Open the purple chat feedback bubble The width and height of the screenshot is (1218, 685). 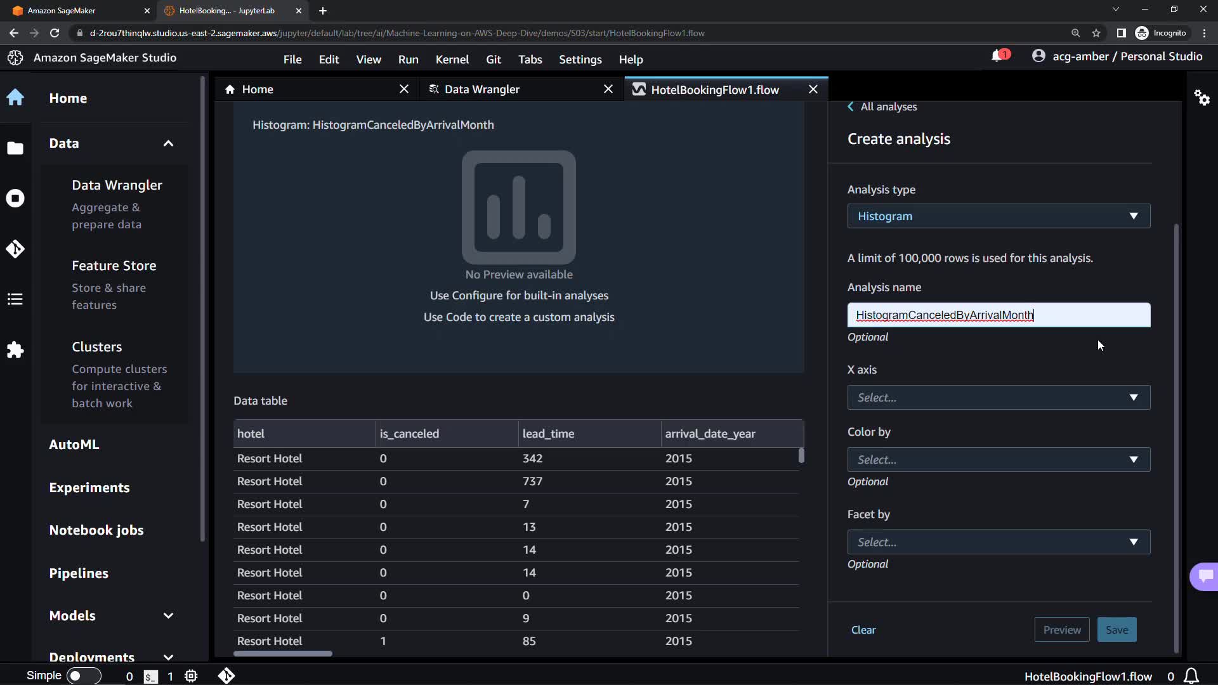pyautogui.click(x=1205, y=576)
